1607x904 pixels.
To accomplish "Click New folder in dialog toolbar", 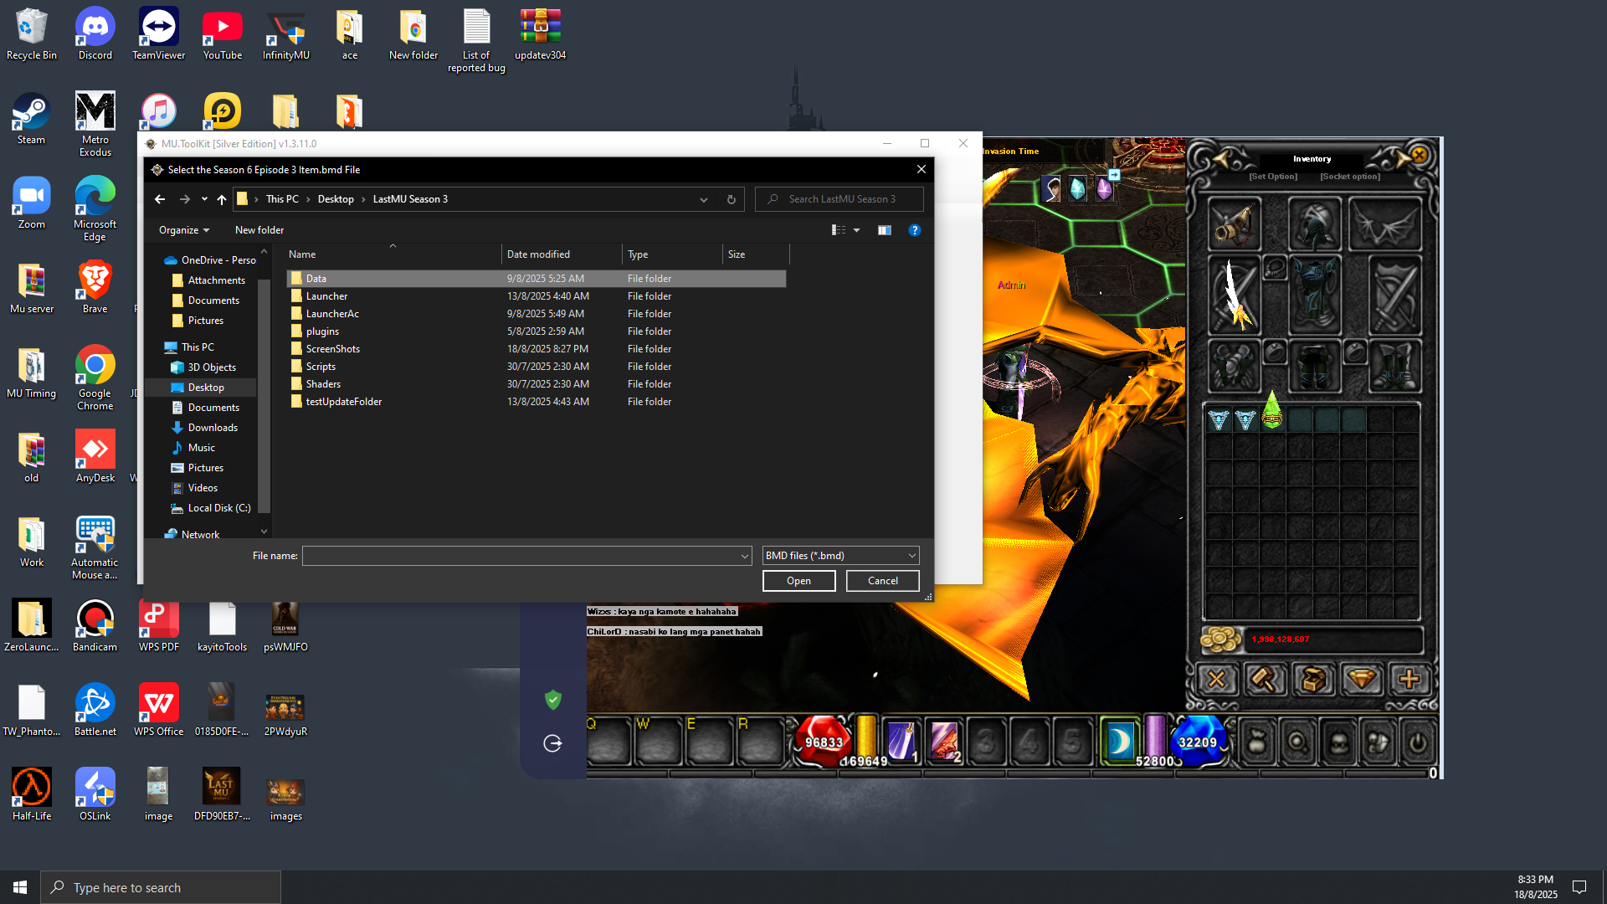I will coord(259,230).
